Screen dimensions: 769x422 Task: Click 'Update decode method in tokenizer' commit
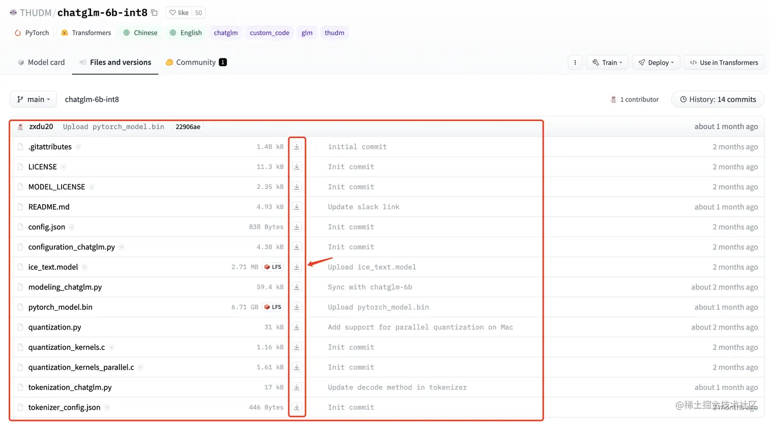(x=397, y=387)
